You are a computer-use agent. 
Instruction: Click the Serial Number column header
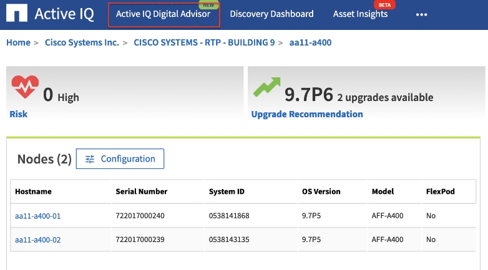click(141, 191)
